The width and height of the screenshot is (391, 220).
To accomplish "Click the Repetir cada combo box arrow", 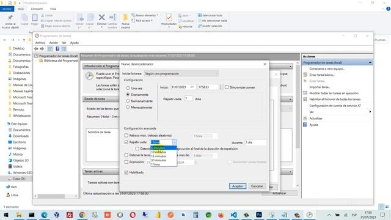I will pos(174,142).
